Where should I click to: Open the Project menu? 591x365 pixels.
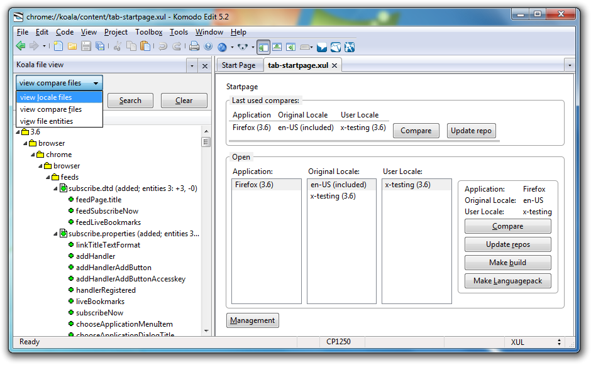(x=116, y=32)
